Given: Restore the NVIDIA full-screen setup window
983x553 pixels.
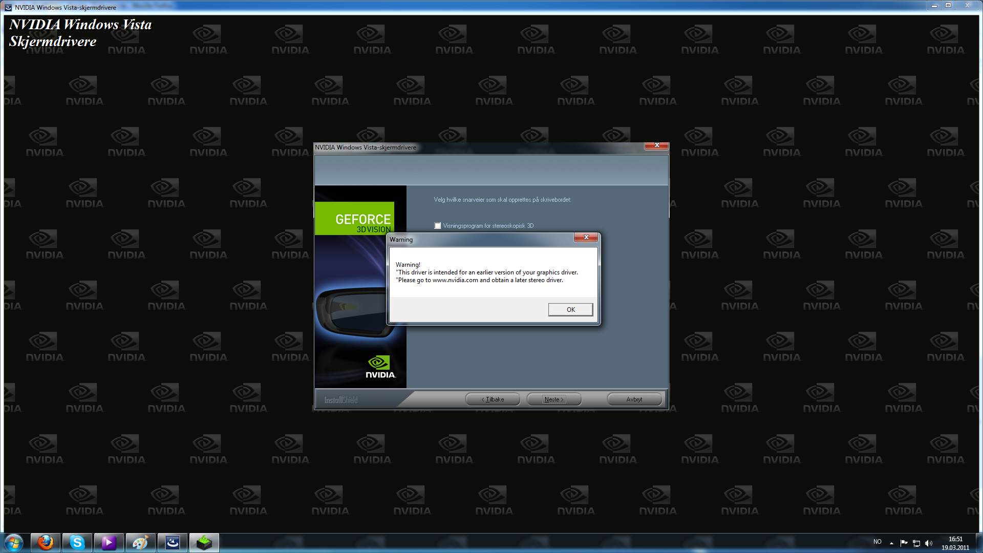Looking at the screenshot, I should pos(948,6).
